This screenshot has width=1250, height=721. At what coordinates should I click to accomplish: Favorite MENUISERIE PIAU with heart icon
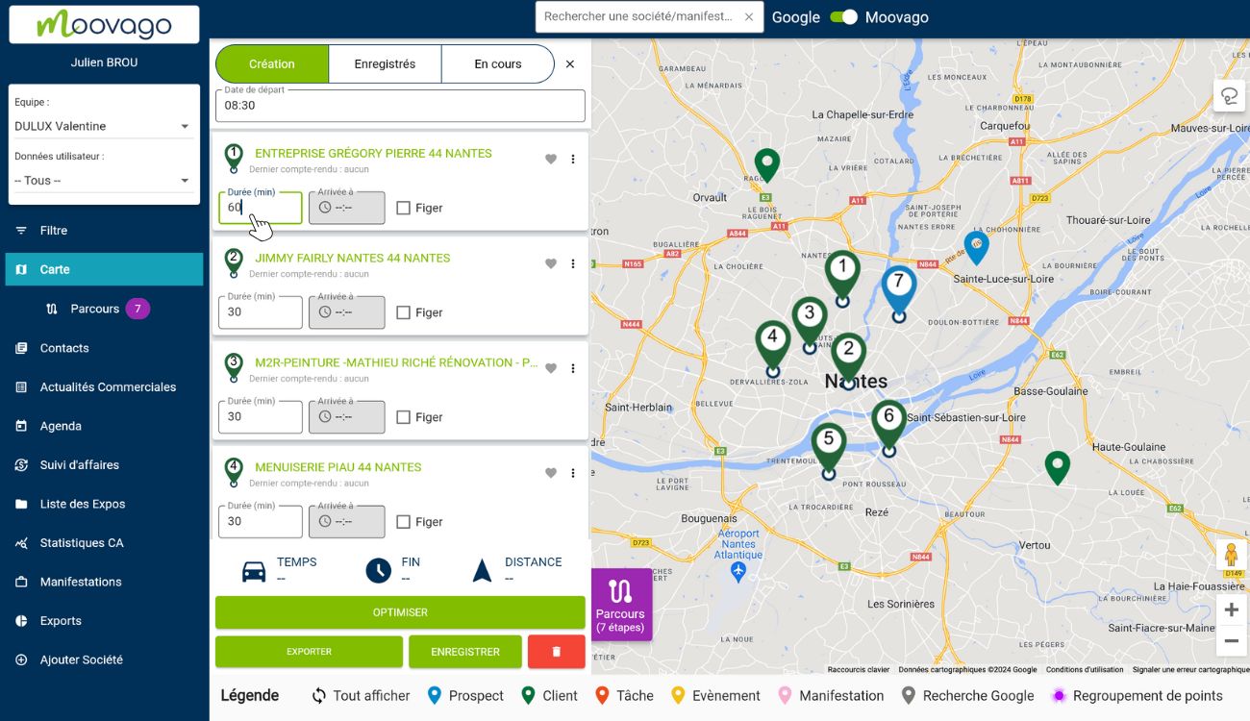coord(551,473)
